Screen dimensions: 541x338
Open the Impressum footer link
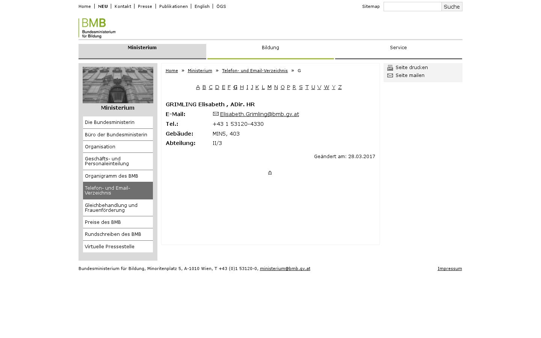click(x=450, y=269)
